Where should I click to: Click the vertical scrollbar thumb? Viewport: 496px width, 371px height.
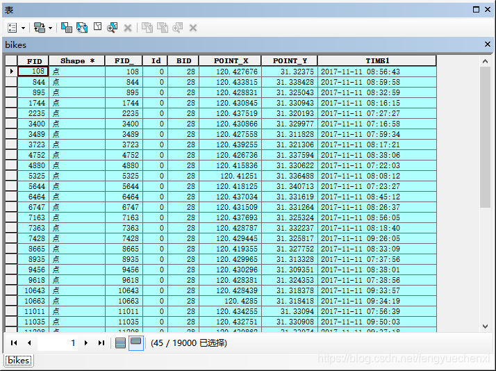tap(486, 137)
